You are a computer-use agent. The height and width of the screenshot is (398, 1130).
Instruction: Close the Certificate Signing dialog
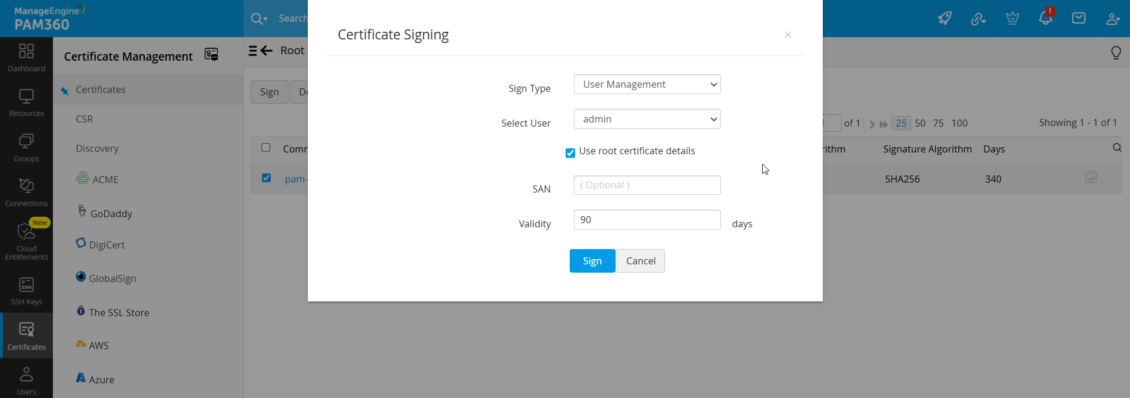tap(787, 35)
